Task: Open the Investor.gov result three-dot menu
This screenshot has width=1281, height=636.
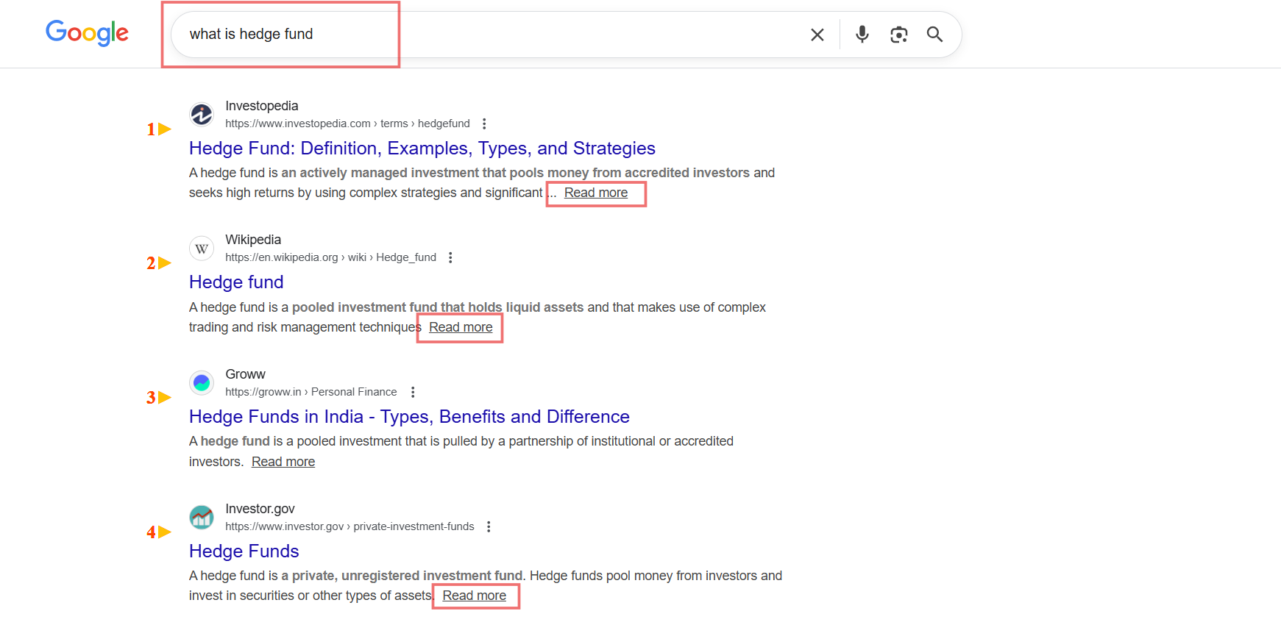Action: tap(489, 526)
